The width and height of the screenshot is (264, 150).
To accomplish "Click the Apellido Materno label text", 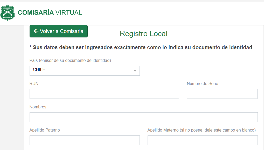I will click(x=202, y=130).
